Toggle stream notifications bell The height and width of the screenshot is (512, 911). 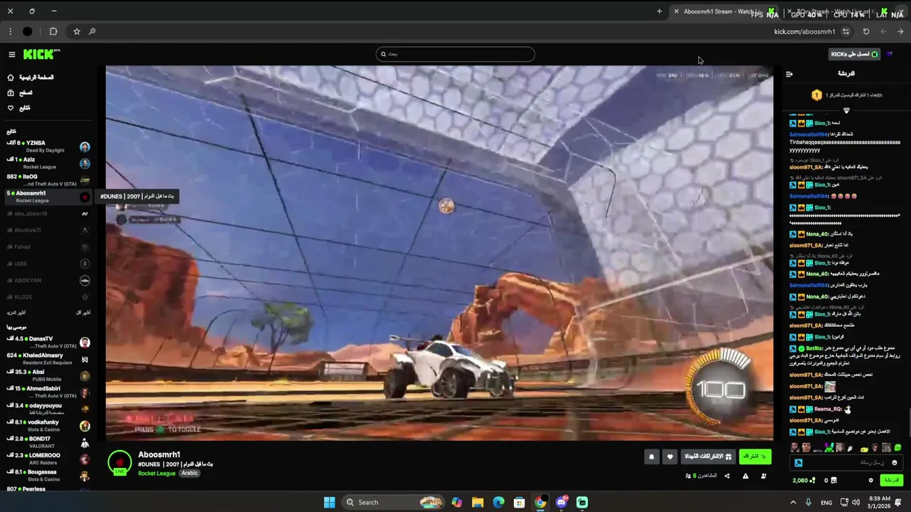[651, 457]
